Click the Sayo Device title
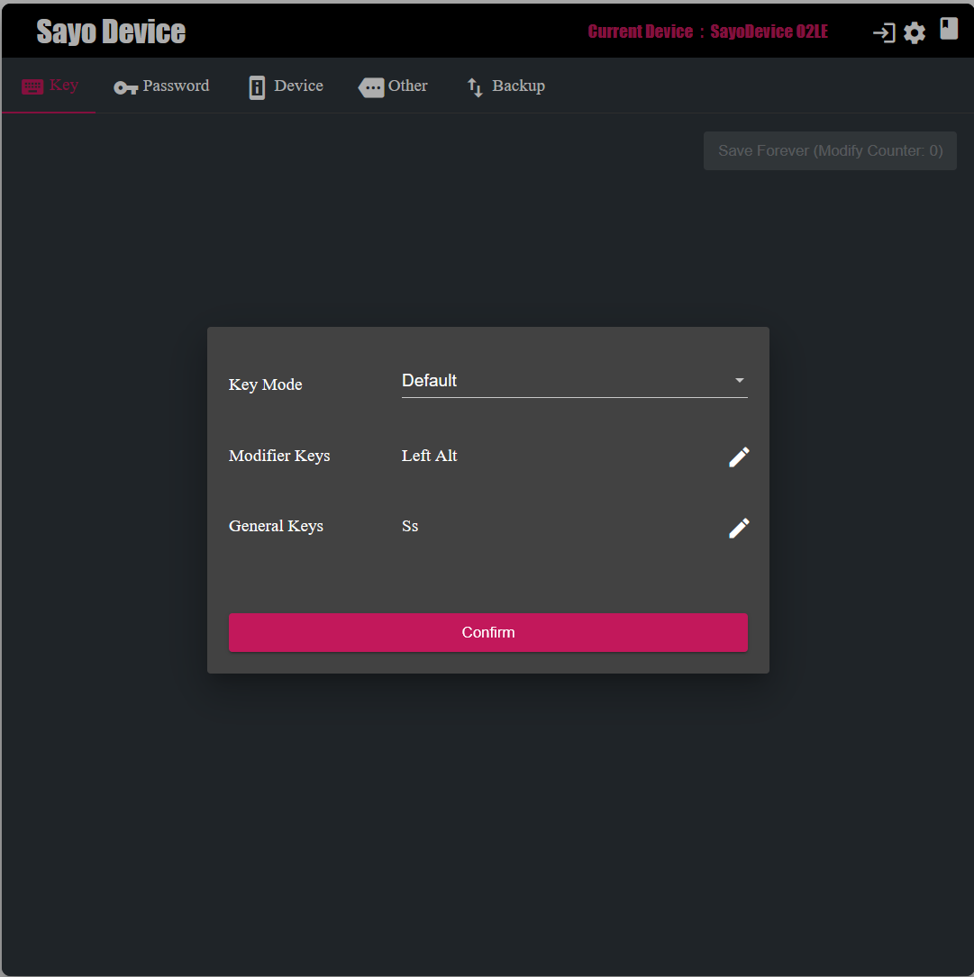The height and width of the screenshot is (977, 974). [111, 32]
